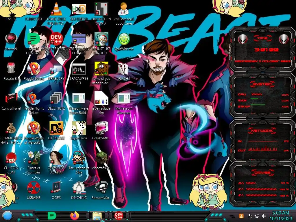This screenshot has height=222, width=296.
Task: Open the Recycle Bin
Action: [11, 68]
